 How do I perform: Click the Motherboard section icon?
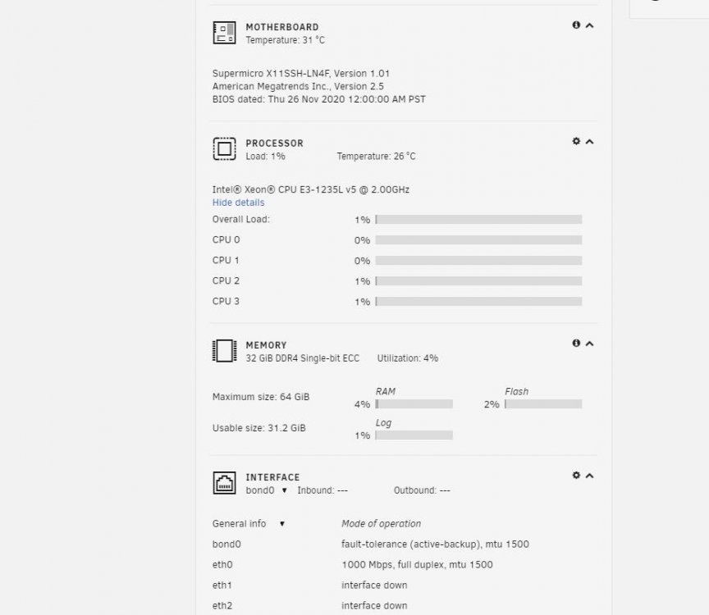(224, 33)
